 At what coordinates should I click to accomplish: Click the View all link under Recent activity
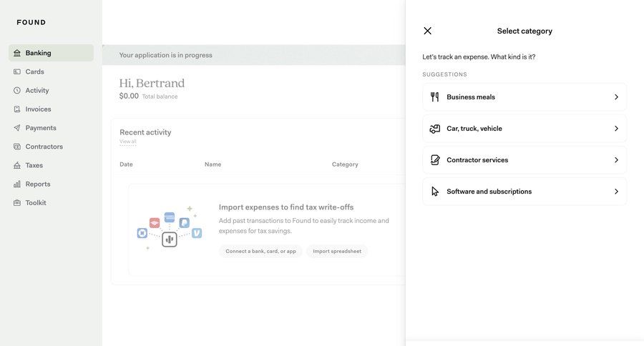pos(128,142)
